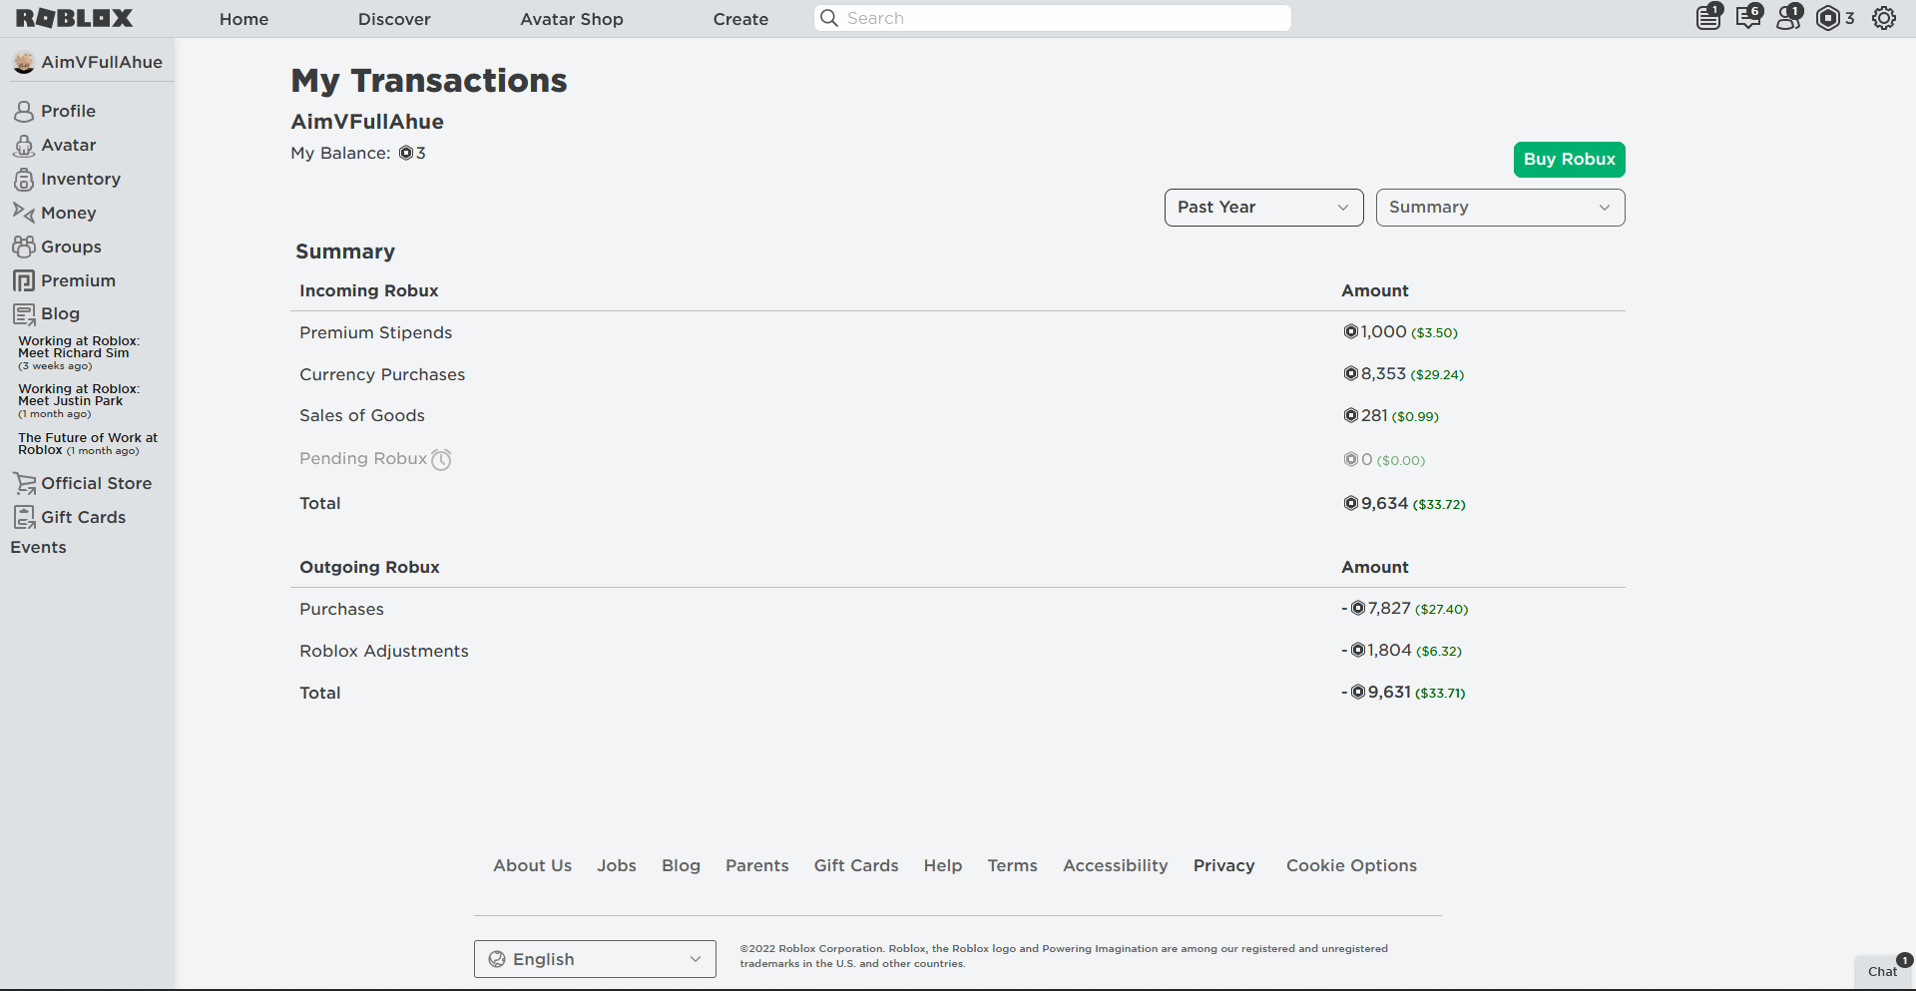This screenshot has height=991, width=1916.
Task: Click the Groups icon in the sidebar
Action: tap(24, 247)
